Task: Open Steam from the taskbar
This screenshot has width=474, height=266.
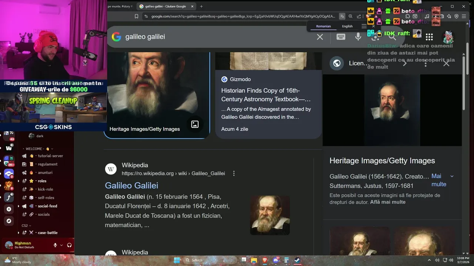Action: click(297, 260)
